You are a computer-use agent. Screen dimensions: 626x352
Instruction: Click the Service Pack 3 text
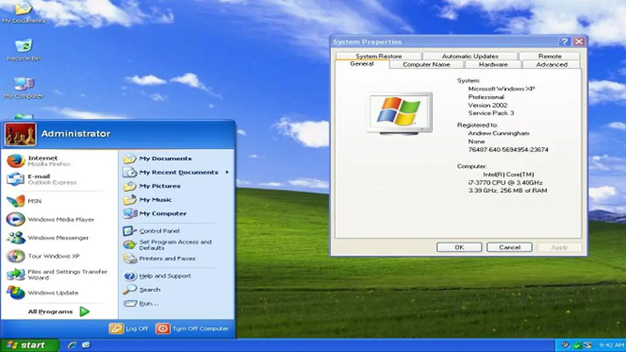[x=491, y=113]
